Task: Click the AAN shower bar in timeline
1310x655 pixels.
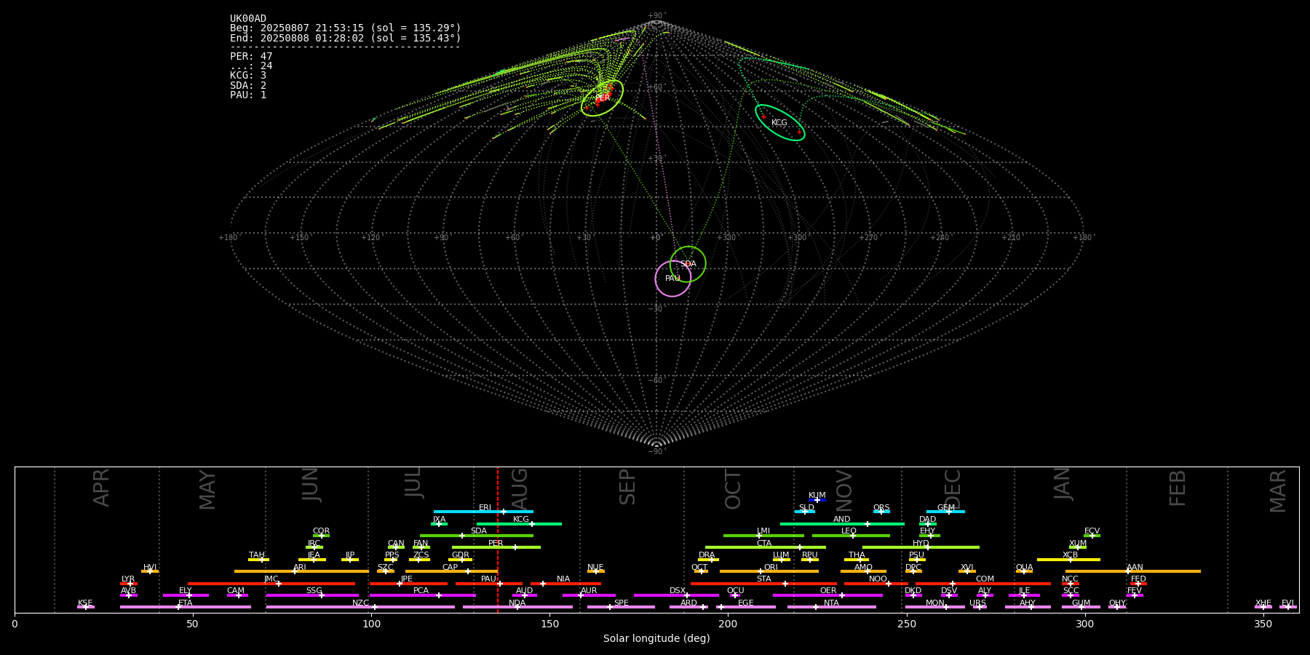Action: 1133,571
